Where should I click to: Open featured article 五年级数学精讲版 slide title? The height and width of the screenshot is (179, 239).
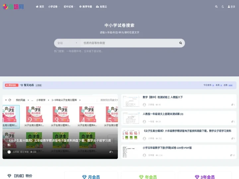point(59,143)
